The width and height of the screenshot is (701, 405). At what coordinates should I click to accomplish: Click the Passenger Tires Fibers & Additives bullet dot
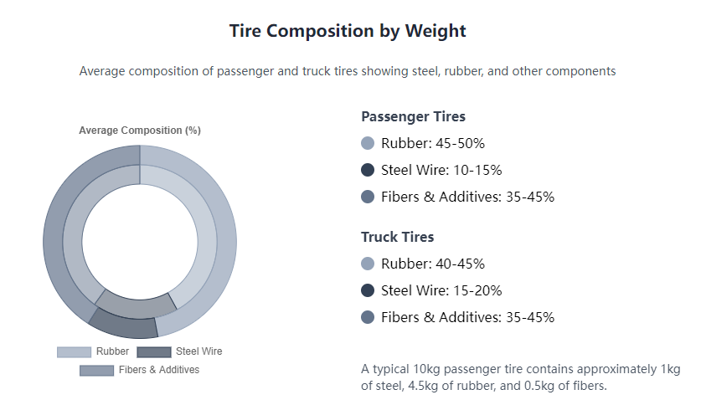[x=368, y=197]
